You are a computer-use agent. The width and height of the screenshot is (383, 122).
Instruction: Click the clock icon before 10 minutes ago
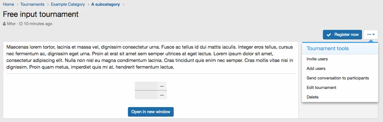point(21,24)
